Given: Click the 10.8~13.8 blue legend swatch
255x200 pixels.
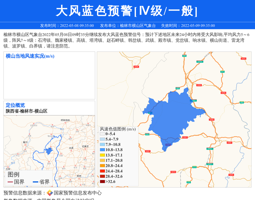Looking at the screenshot, I should pyautogui.click(x=102, y=150).
